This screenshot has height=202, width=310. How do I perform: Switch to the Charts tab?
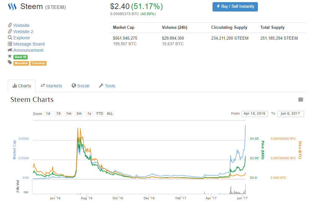coord(21,86)
